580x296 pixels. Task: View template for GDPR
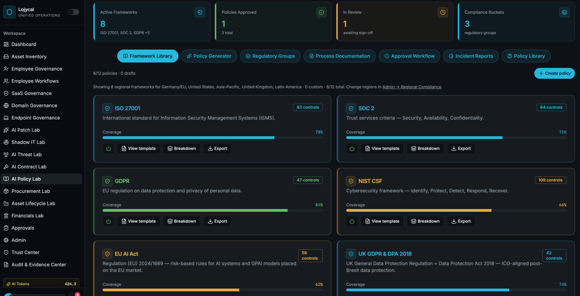139,221
